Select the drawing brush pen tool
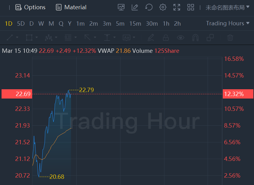Viewport: 254px width, 185px height. point(151,38)
